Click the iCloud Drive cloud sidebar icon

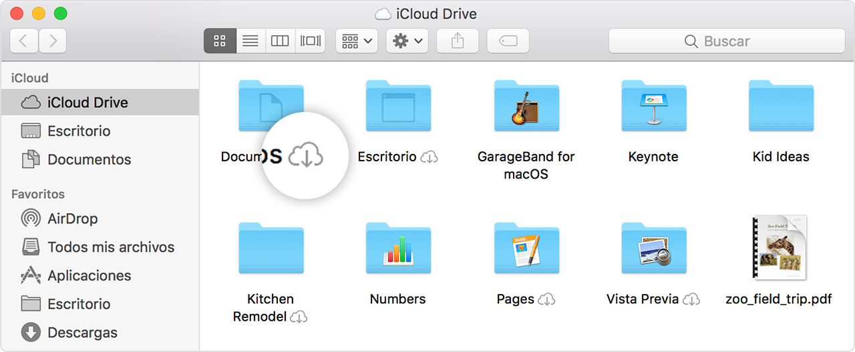pyautogui.click(x=31, y=103)
